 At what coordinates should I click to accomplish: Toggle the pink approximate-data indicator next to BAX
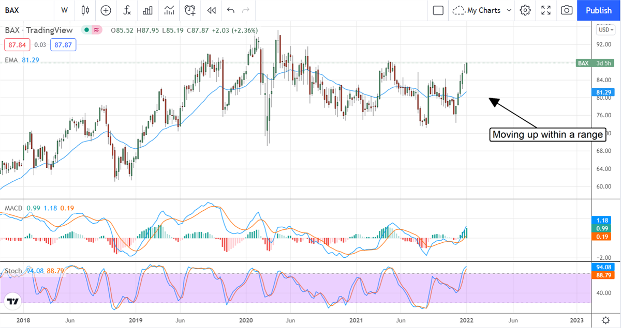pyautogui.click(x=96, y=30)
